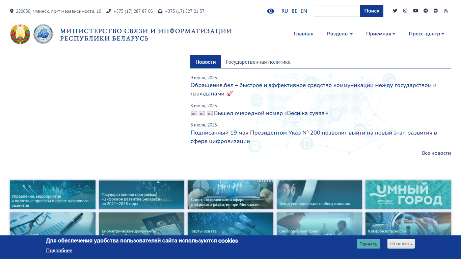This screenshot has height=259, width=461.
Task: Go to Главная in navigation
Action: tap(304, 34)
